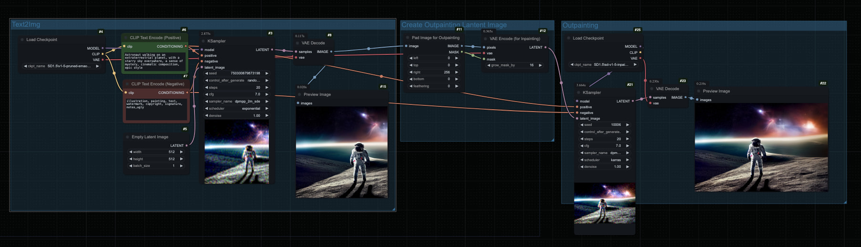Click the denoise slider in Outpainting KSampler
This screenshot has width=861, height=247.
605,167
